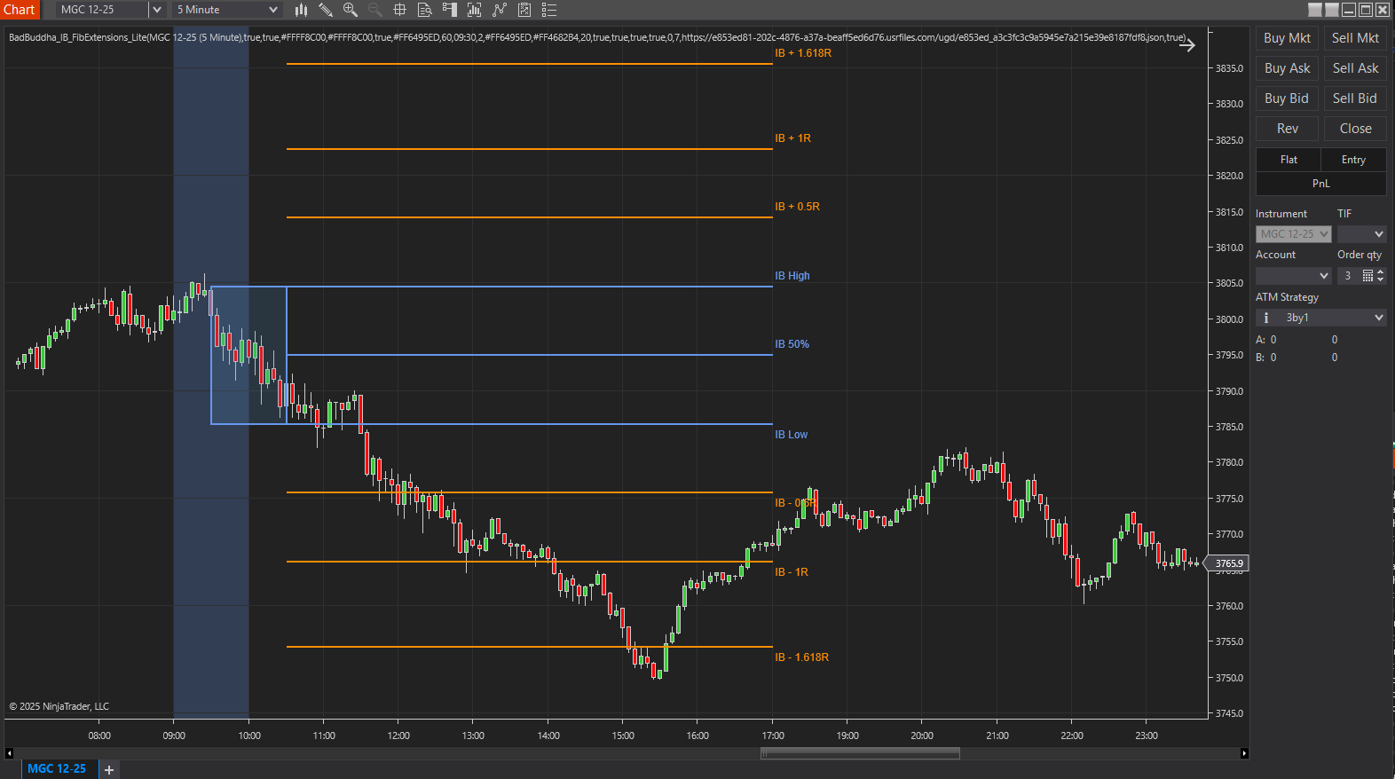
Task: Open the instrument selector dropdown arrow in toolbar
Action: click(157, 10)
